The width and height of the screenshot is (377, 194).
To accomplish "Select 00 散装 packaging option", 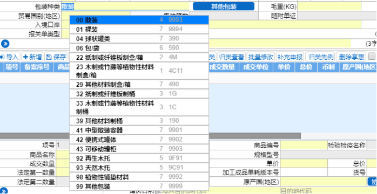I will (139, 20).
